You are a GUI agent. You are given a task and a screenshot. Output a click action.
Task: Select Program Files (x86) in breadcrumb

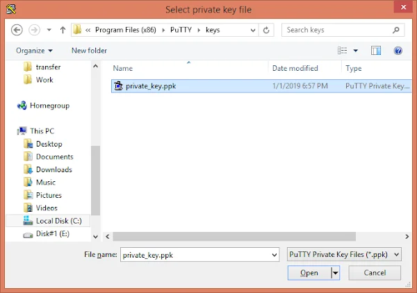[x=126, y=30]
